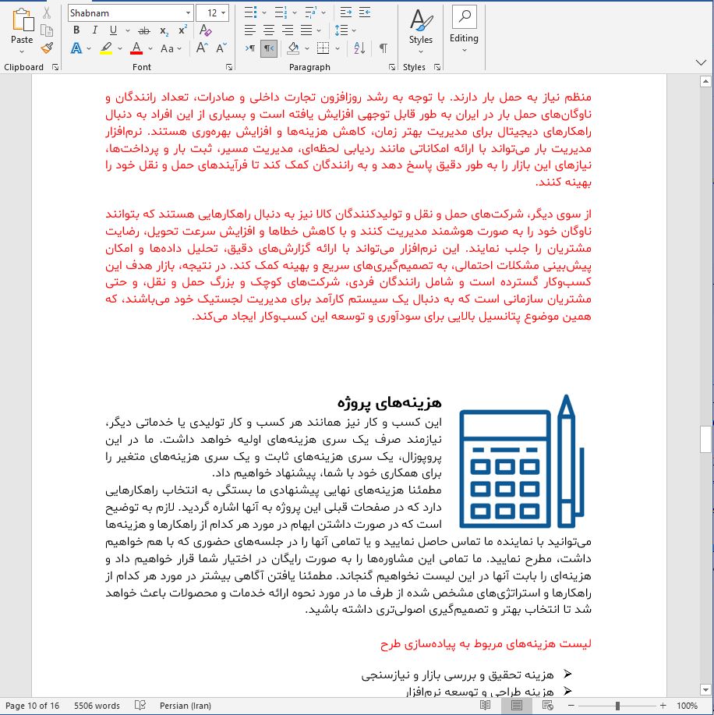Click the Format Painter brush icon
The image size is (714, 715).
tap(47, 48)
